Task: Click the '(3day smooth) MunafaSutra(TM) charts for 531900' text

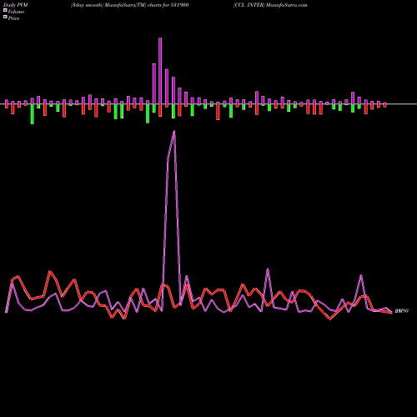Action: coord(129,5)
